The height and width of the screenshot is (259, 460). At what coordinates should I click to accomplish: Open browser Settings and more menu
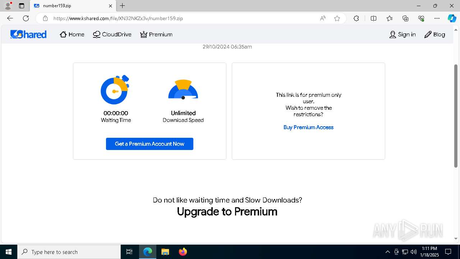(x=437, y=18)
